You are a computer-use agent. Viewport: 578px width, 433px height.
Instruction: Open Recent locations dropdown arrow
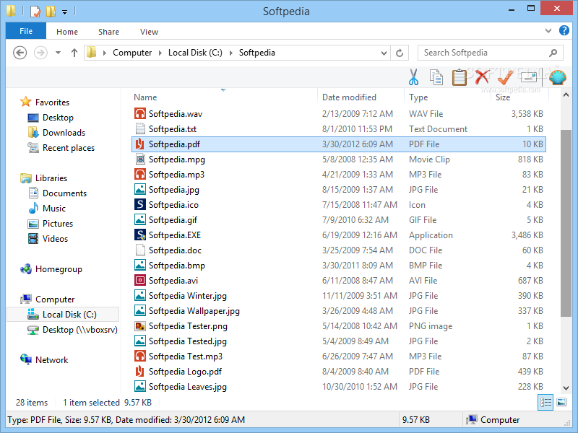[x=58, y=53]
